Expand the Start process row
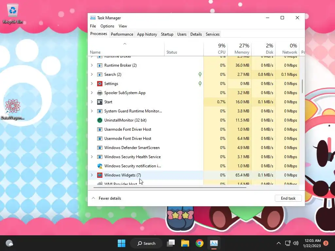The height and width of the screenshot is (251, 335). point(92,102)
